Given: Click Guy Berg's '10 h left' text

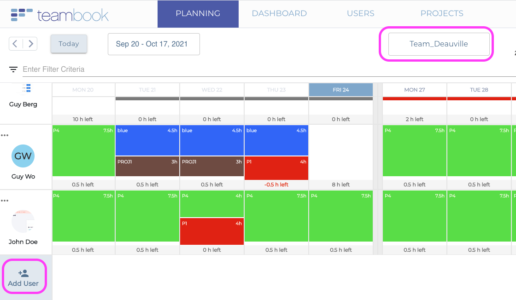Looking at the screenshot, I should (83, 119).
